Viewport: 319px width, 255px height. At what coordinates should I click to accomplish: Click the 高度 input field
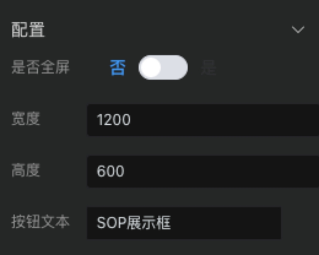[203, 171]
